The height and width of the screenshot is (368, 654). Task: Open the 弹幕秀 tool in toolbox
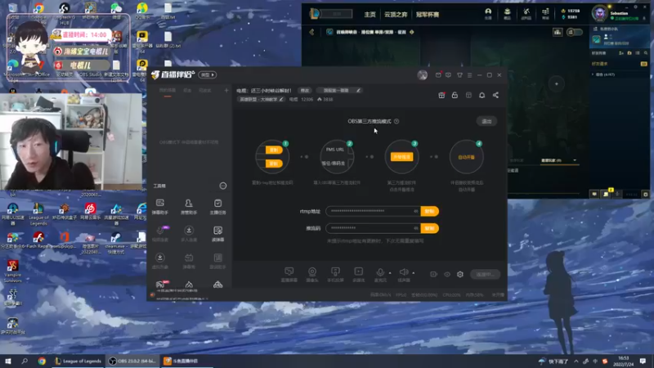[x=189, y=261]
